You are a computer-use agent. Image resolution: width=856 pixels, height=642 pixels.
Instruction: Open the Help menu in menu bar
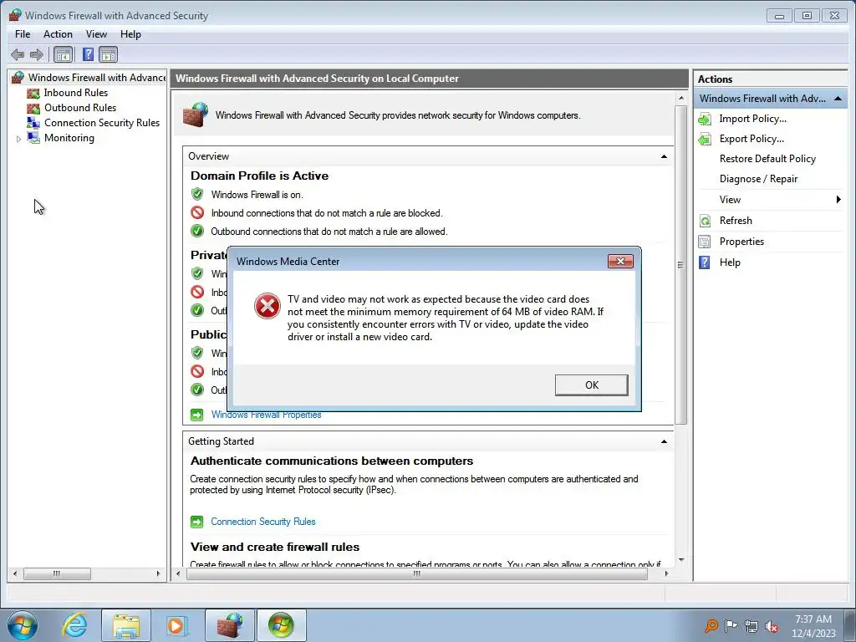(x=130, y=33)
